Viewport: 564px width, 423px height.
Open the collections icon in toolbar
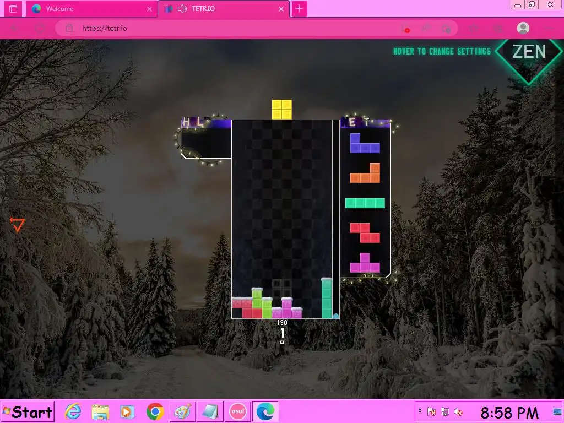[x=498, y=29]
